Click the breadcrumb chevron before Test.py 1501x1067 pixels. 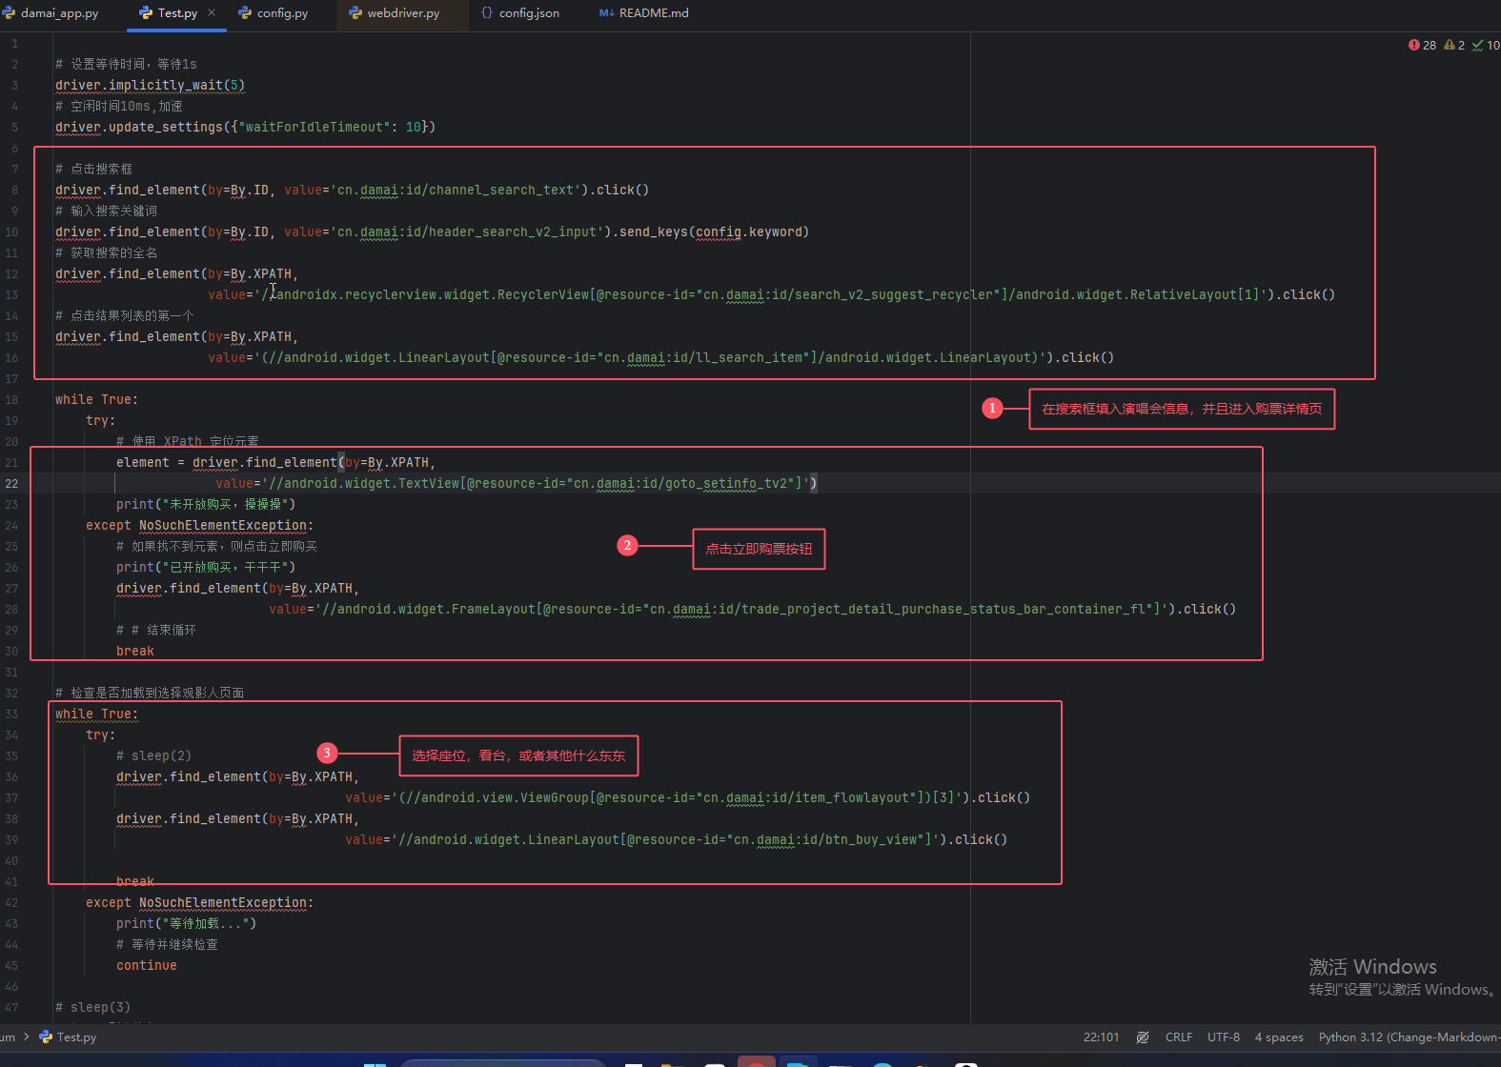pyautogui.click(x=27, y=1037)
